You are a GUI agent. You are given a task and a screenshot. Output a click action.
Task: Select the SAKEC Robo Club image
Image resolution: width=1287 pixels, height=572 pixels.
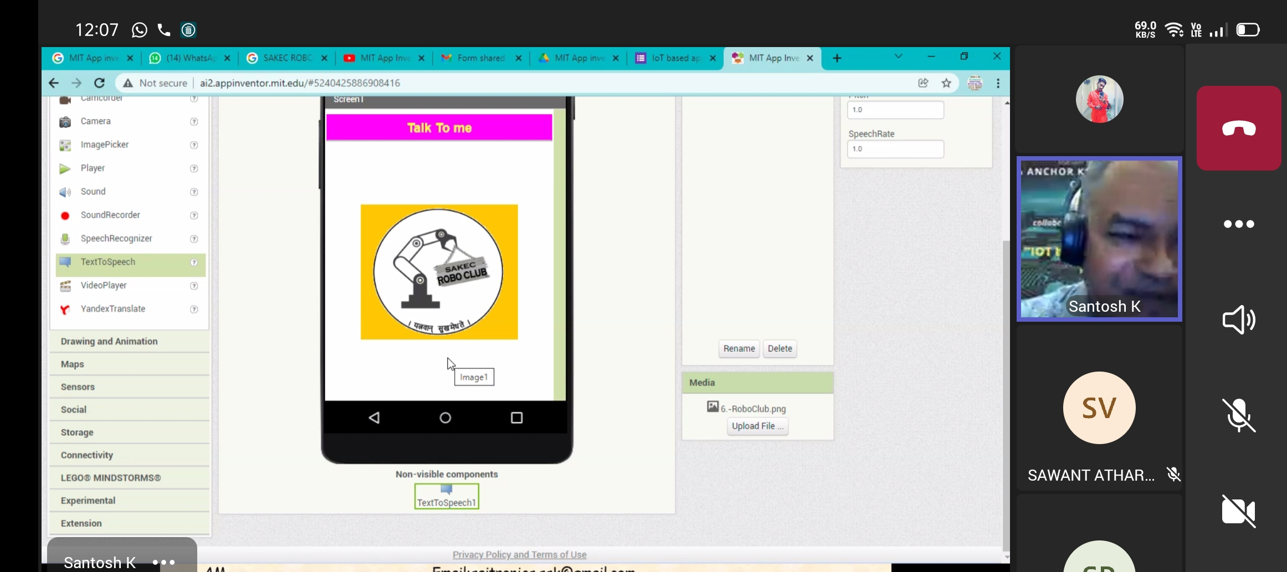click(439, 272)
